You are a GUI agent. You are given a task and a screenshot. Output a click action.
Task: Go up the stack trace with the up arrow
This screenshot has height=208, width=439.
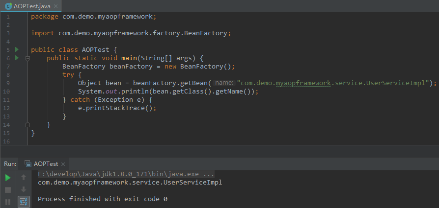pyautogui.click(x=24, y=177)
